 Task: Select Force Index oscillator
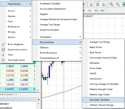click(96, 68)
